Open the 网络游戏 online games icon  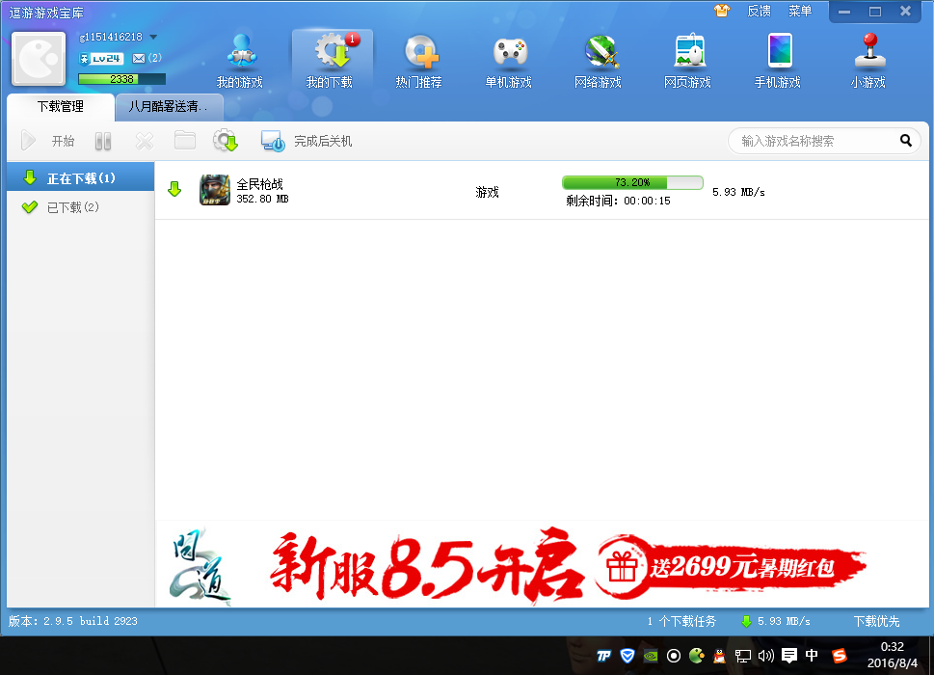point(598,61)
